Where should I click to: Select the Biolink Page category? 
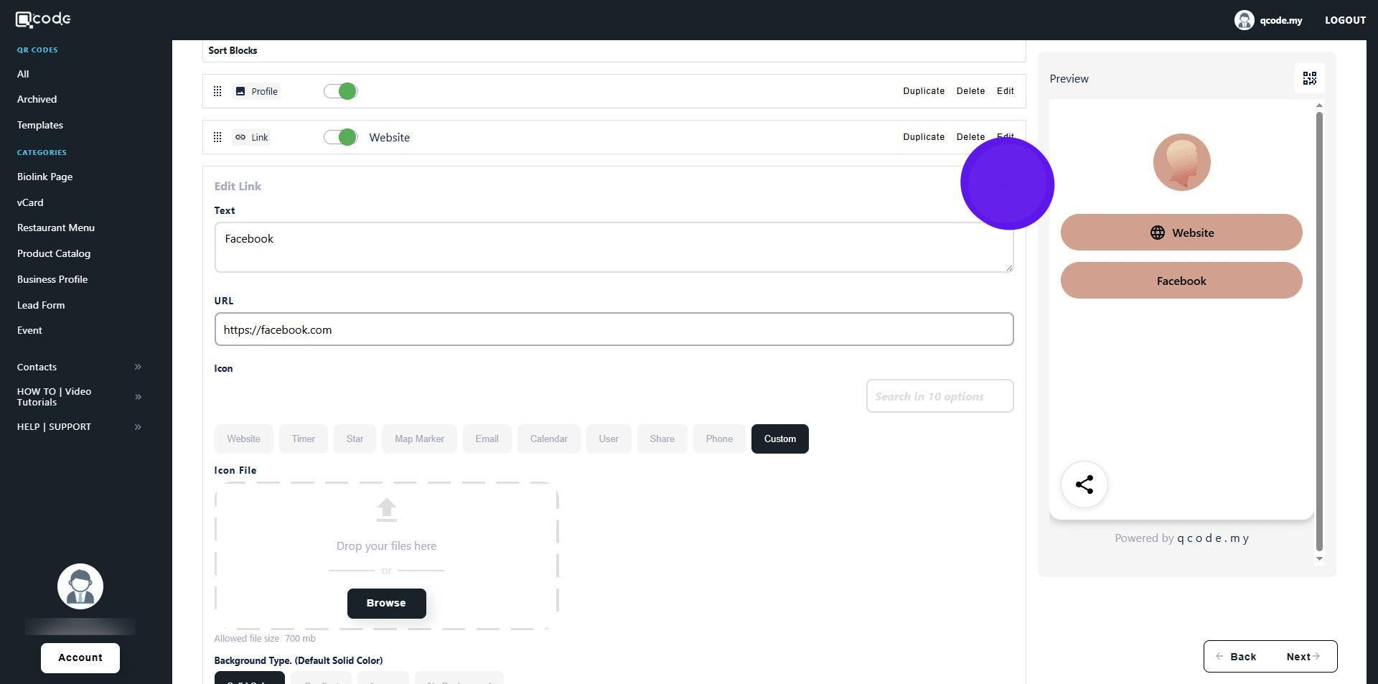pyautogui.click(x=44, y=177)
